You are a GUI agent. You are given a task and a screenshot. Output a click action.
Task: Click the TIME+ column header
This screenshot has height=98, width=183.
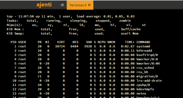click(129, 42)
